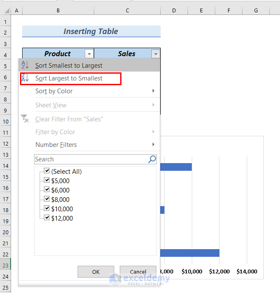This screenshot has height=293, width=280.
Task: Select Clear Filter From "Sales"
Action: (x=89, y=119)
